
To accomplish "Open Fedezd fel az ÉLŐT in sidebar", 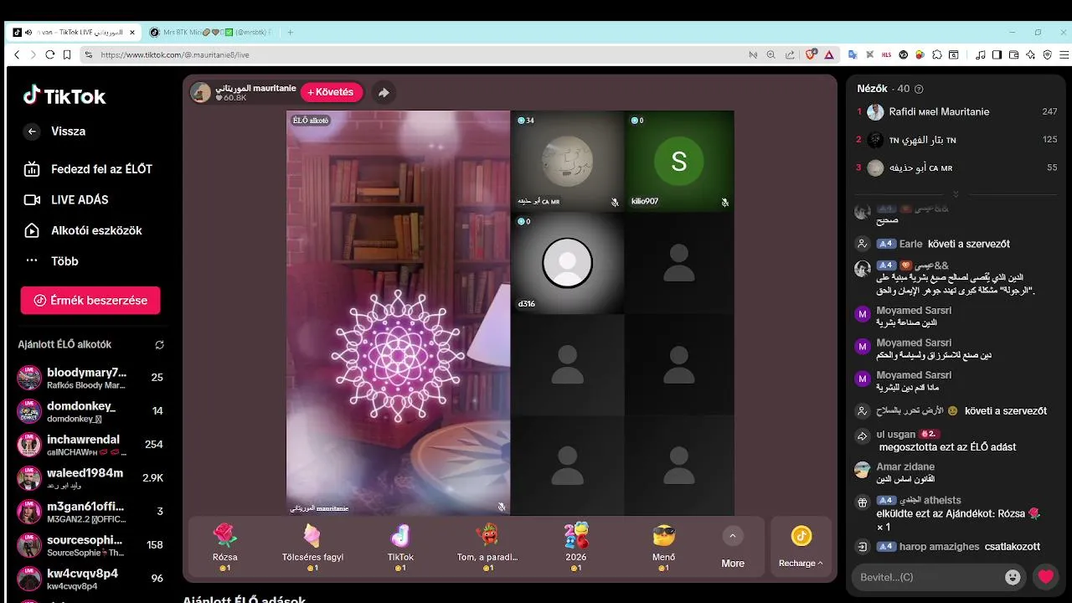I will pos(88,169).
